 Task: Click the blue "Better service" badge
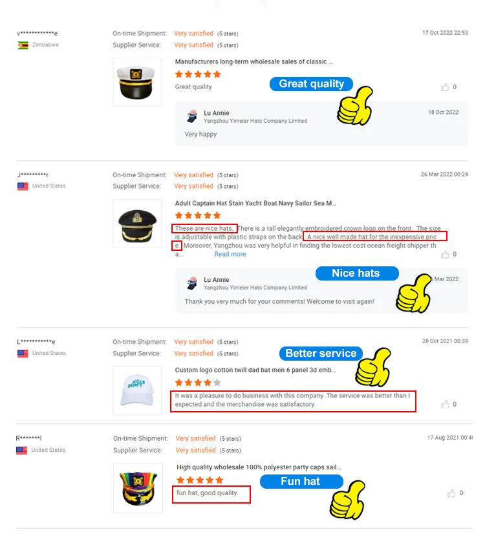(321, 353)
